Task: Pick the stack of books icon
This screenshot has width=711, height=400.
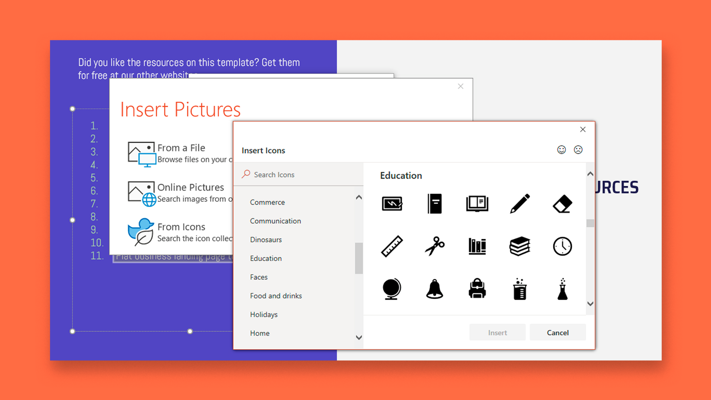Action: click(x=519, y=246)
